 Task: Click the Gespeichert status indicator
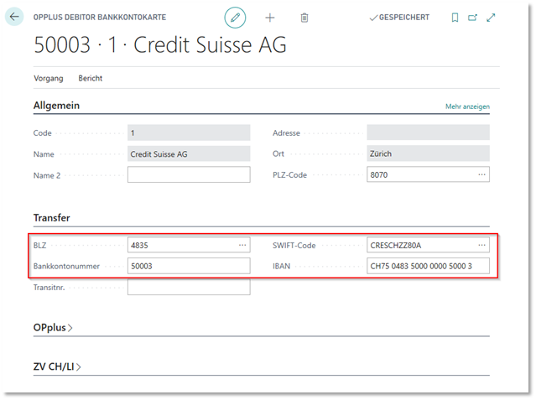[399, 18]
